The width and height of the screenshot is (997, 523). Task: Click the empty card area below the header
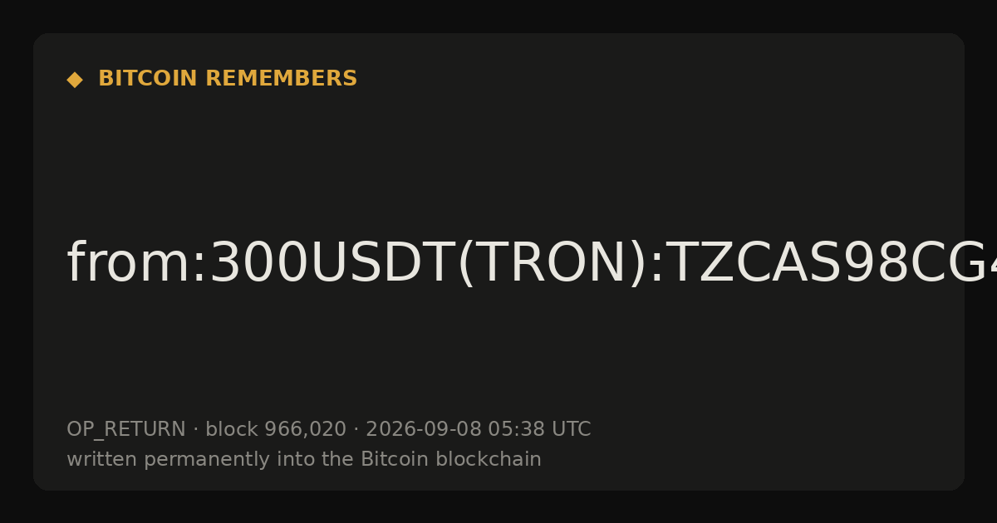pos(498,158)
